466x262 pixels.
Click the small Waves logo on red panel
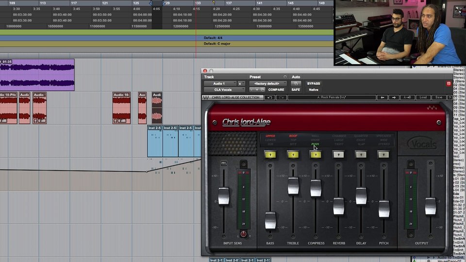click(x=432, y=108)
